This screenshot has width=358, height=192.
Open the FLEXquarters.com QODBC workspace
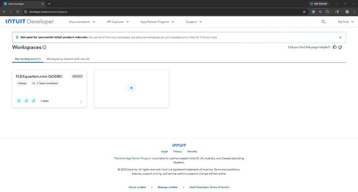click(x=39, y=77)
